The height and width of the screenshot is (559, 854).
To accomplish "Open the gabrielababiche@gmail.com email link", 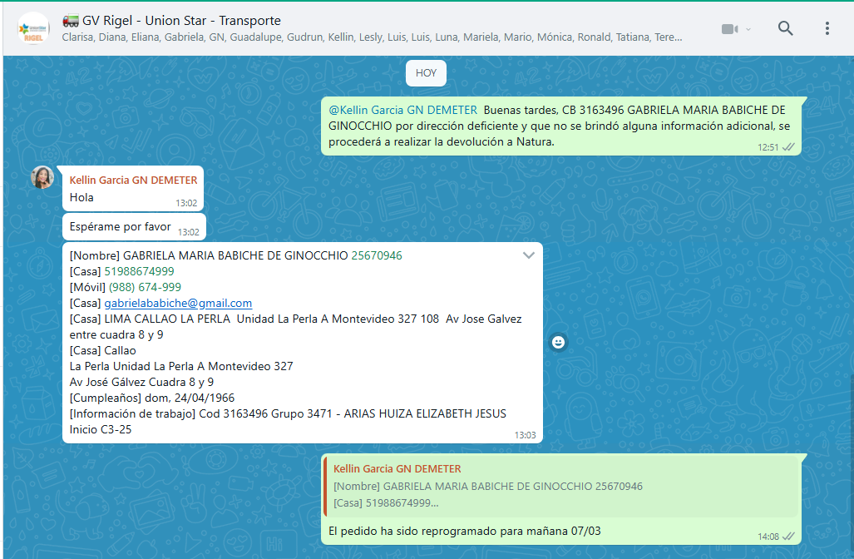I will click(x=178, y=303).
